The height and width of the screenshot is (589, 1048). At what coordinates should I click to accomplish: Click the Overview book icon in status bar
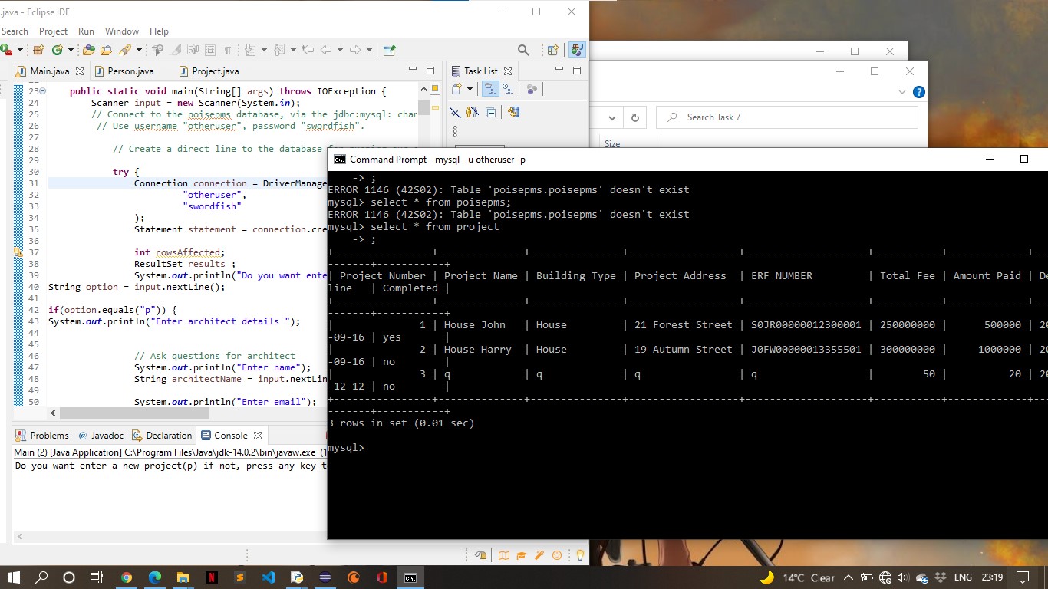(x=503, y=555)
